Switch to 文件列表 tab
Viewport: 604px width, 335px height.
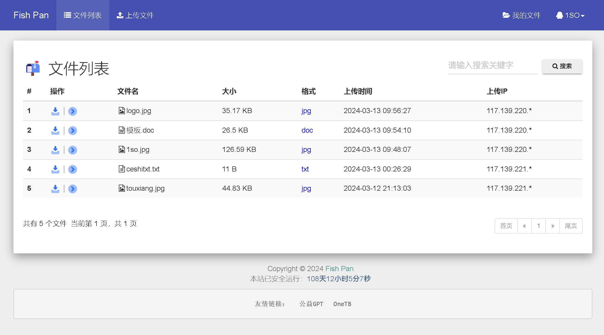click(83, 15)
